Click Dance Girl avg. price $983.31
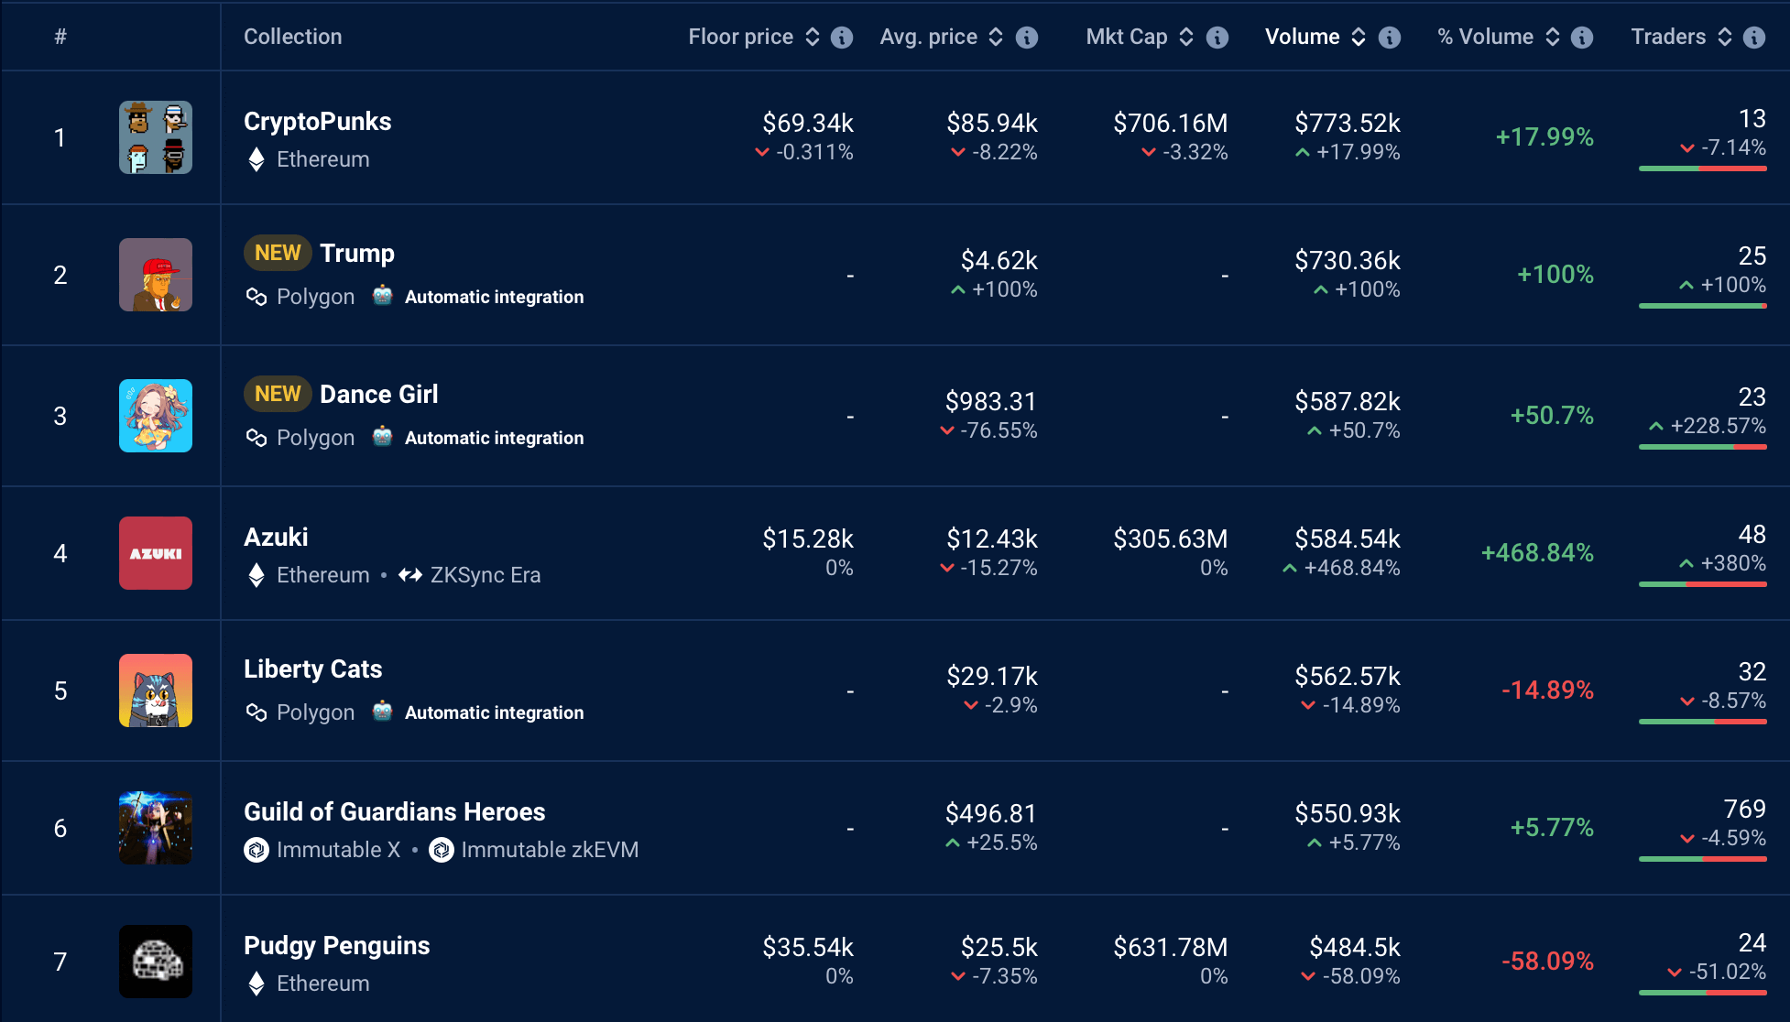The width and height of the screenshot is (1790, 1022). point(991,401)
